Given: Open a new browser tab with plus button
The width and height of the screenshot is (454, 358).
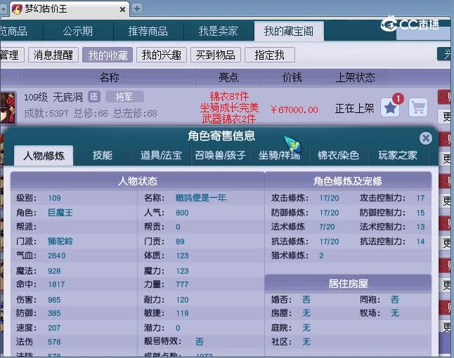Looking at the screenshot, I should coord(137,8).
